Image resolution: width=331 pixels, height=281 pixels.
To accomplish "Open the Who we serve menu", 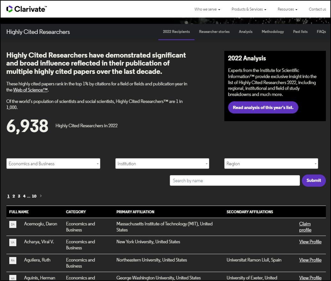I will (207, 9).
